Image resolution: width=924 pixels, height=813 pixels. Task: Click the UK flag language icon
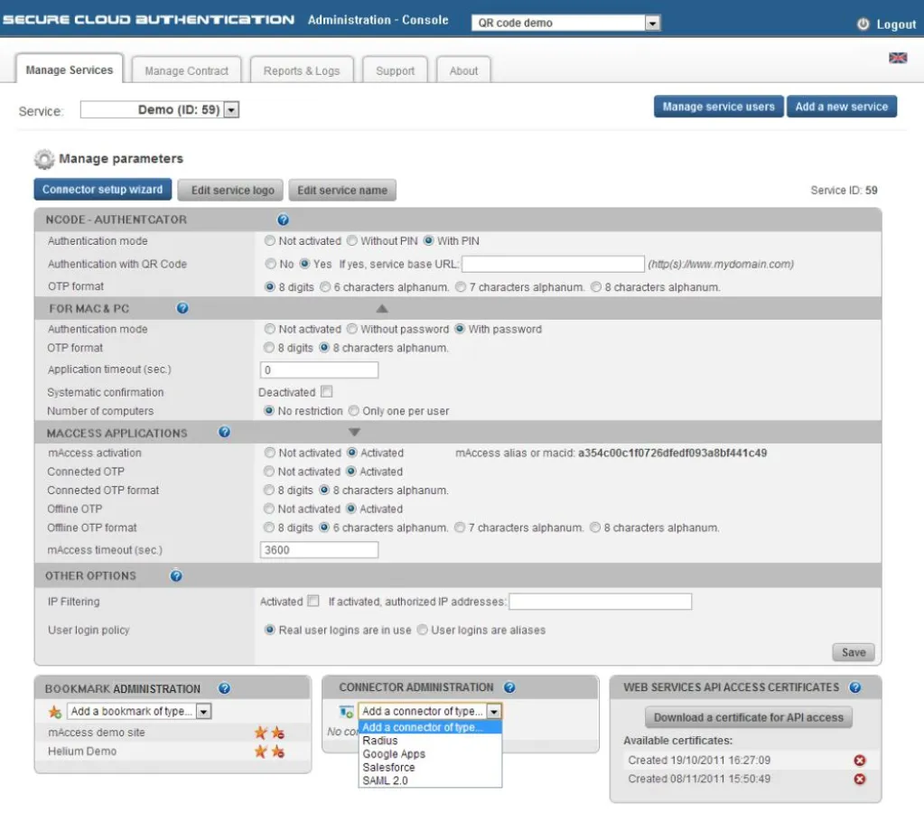tap(898, 56)
